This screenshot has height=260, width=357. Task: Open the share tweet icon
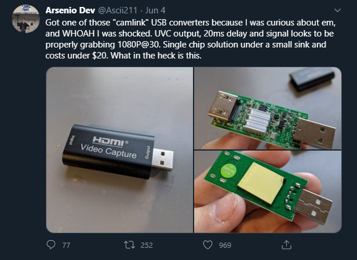point(286,245)
